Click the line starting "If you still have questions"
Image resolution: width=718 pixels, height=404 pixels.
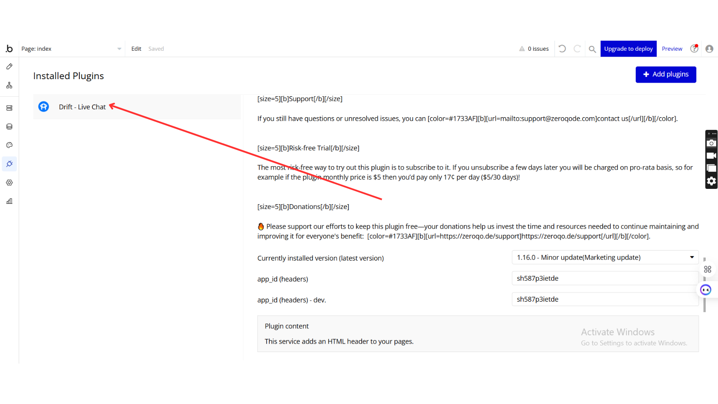point(468,118)
